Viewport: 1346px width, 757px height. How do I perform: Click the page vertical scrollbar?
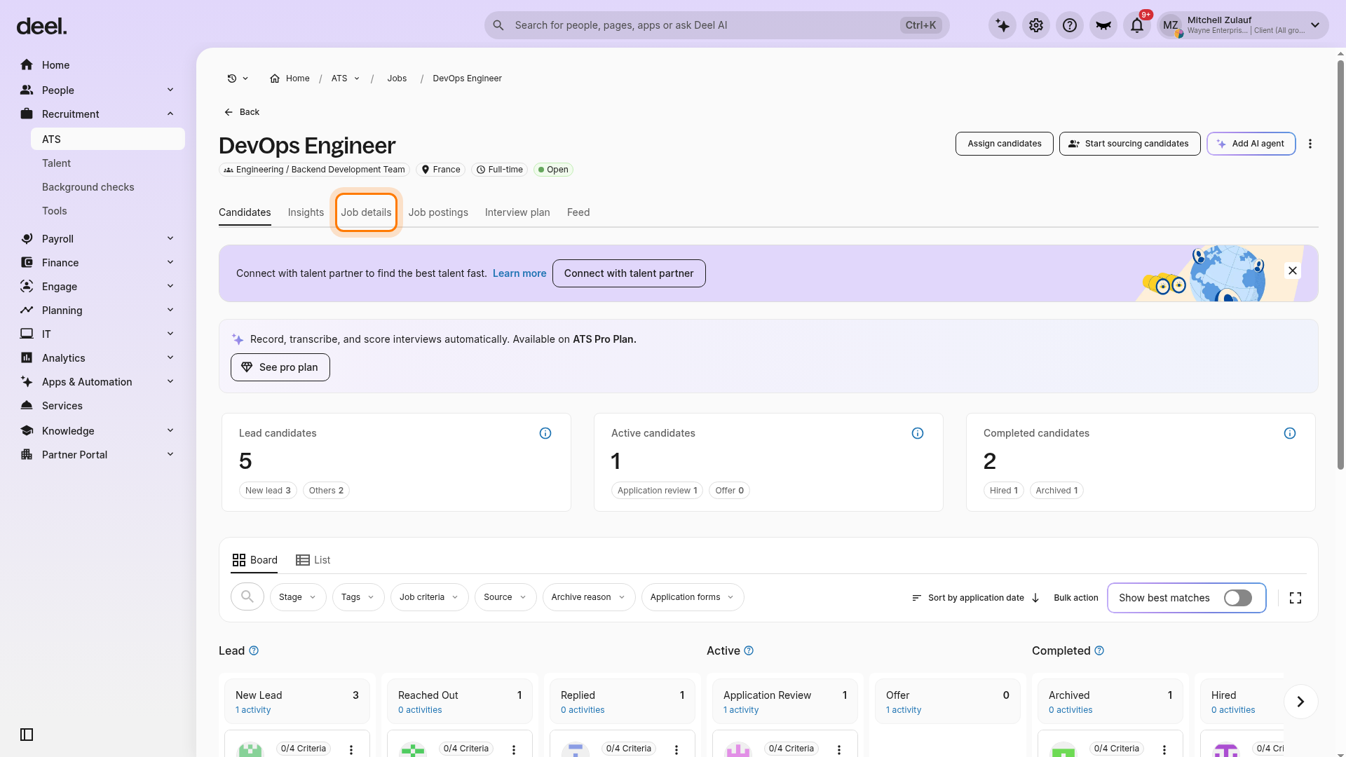pos(1341,266)
